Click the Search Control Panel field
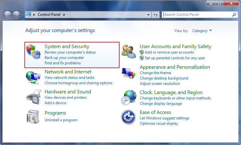This screenshot has height=145, width=241. [197, 15]
